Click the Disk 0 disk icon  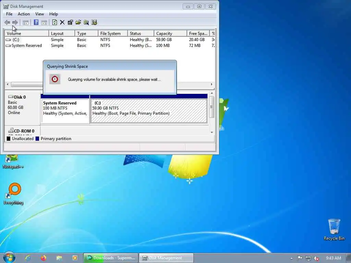(11, 97)
